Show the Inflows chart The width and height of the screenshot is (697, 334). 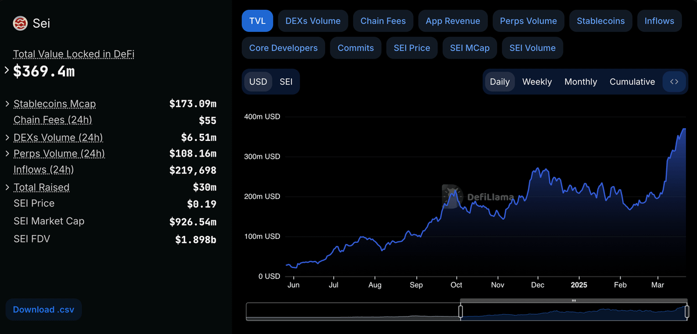(x=659, y=21)
